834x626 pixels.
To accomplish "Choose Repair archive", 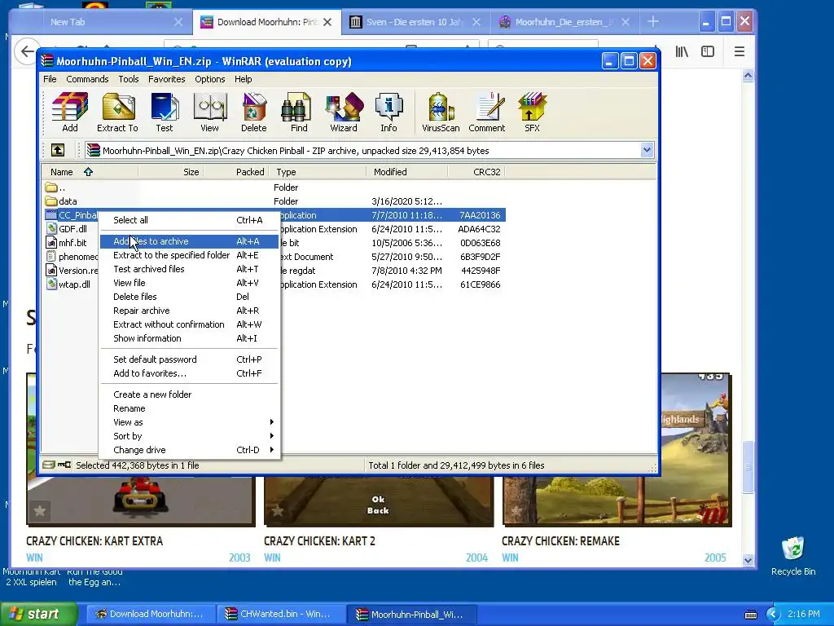I will pyautogui.click(x=189, y=311).
